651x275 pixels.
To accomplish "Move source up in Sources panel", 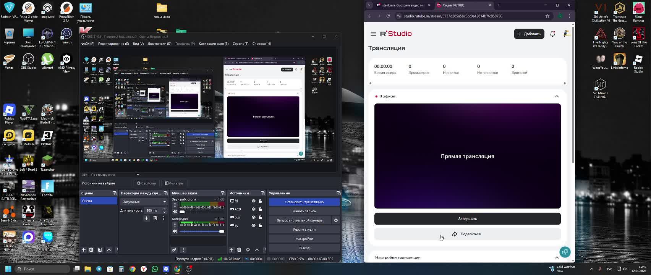I will pyautogui.click(x=257, y=250).
